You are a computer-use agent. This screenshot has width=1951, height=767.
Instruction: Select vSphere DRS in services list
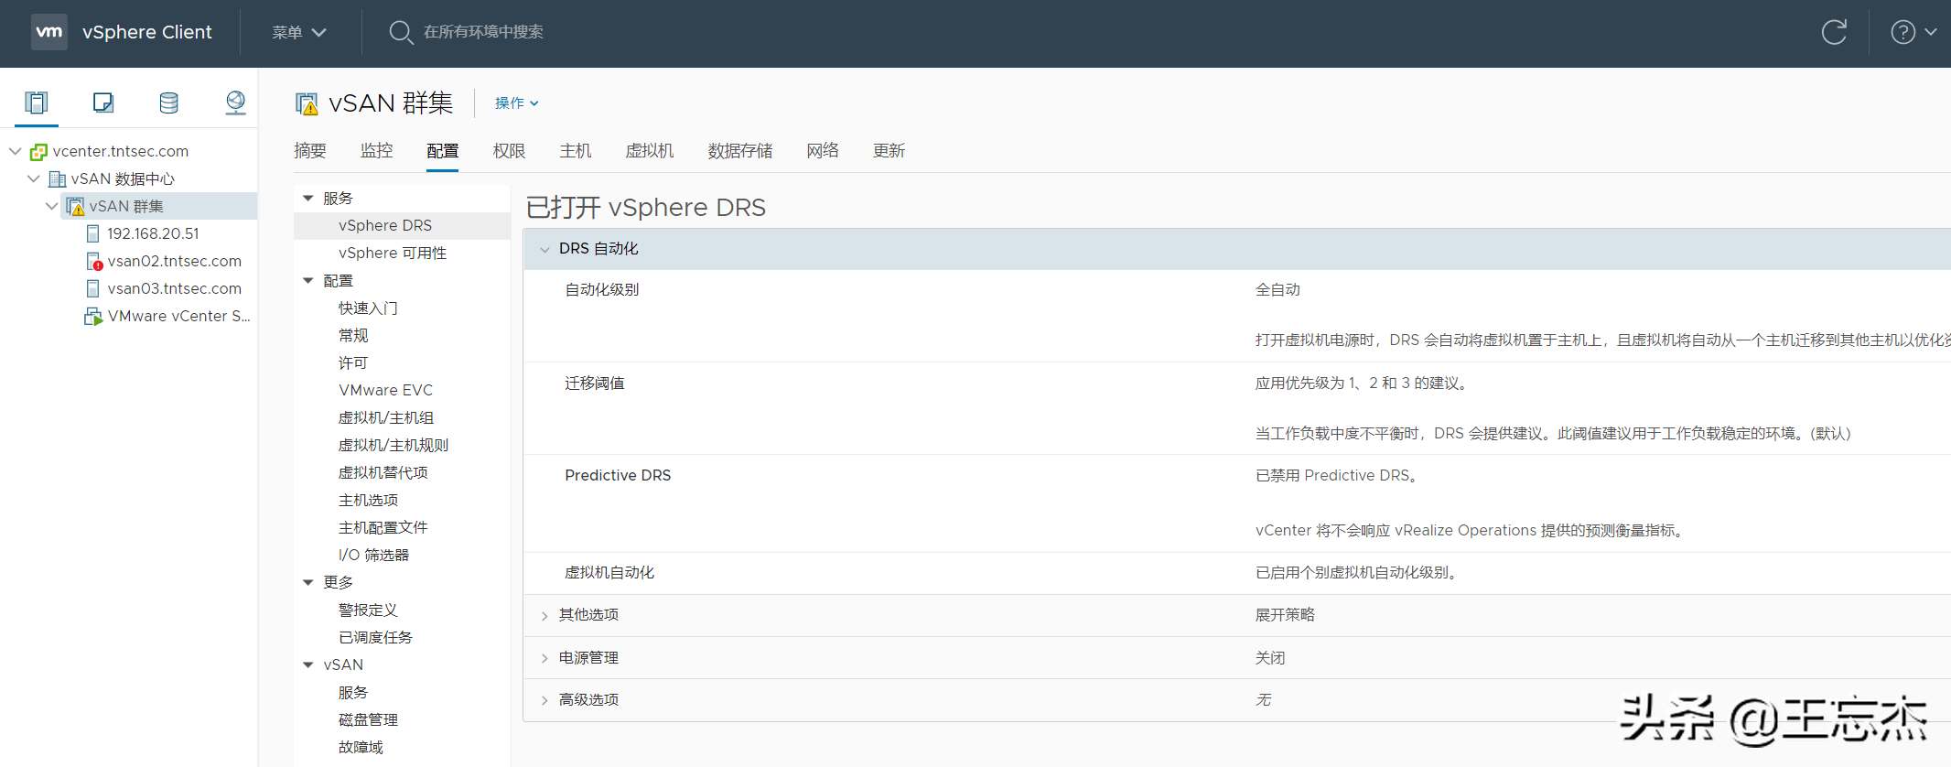[x=403, y=226]
